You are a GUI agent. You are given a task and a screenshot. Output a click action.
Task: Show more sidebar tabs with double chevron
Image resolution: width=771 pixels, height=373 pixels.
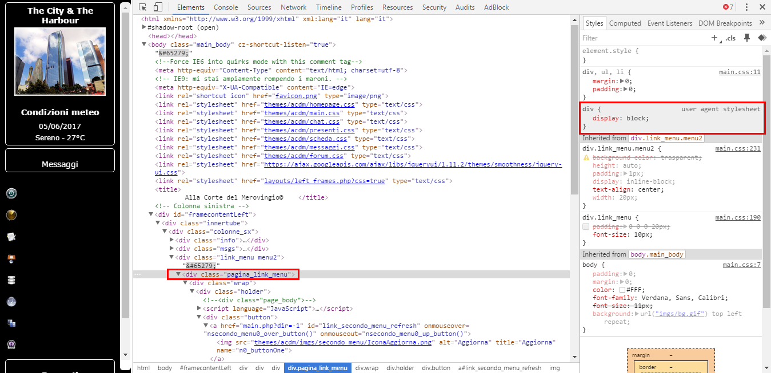(762, 23)
